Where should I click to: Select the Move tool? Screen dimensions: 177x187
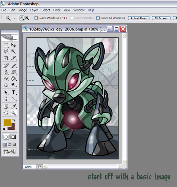[13, 45]
